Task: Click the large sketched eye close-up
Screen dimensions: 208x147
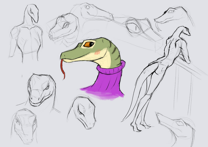Action: 133,27
